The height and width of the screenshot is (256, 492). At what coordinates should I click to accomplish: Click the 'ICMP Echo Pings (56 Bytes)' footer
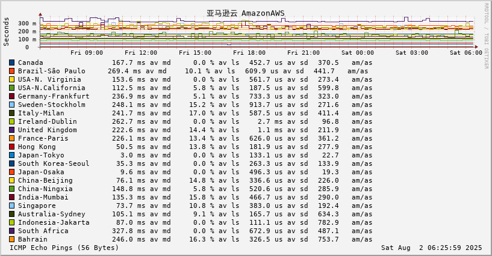click(x=64, y=248)
